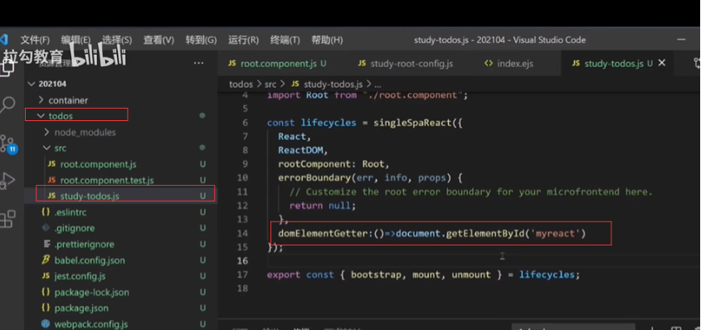Open the 文件(F) menu
The image size is (701, 330).
(35, 40)
